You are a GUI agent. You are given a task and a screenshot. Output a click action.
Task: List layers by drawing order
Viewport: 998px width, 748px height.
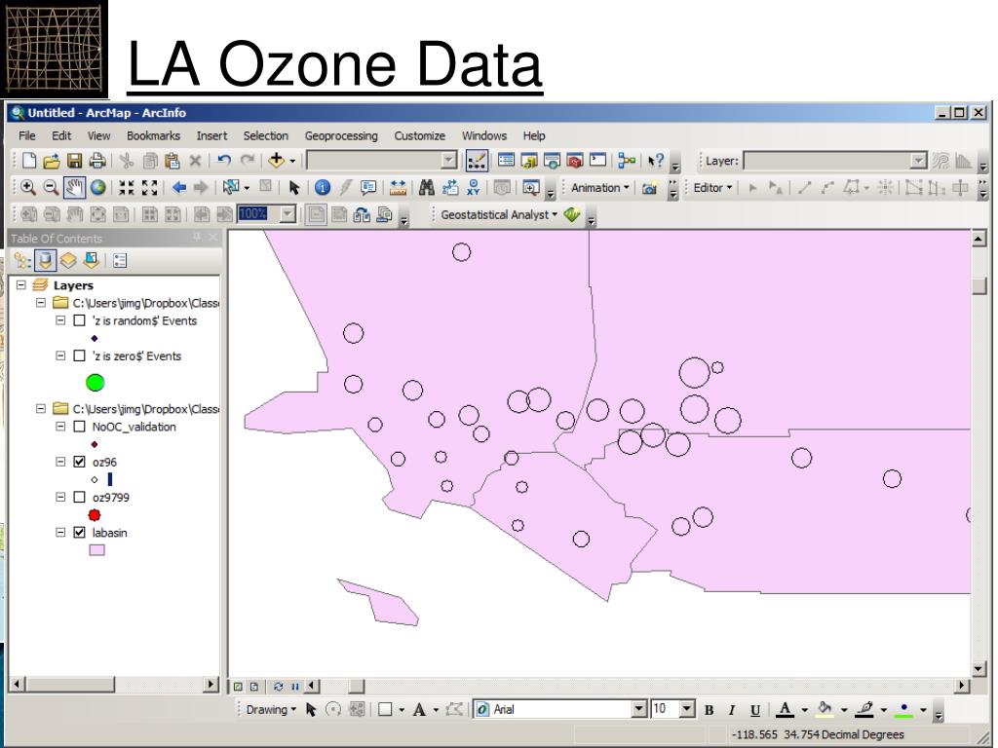[23, 260]
